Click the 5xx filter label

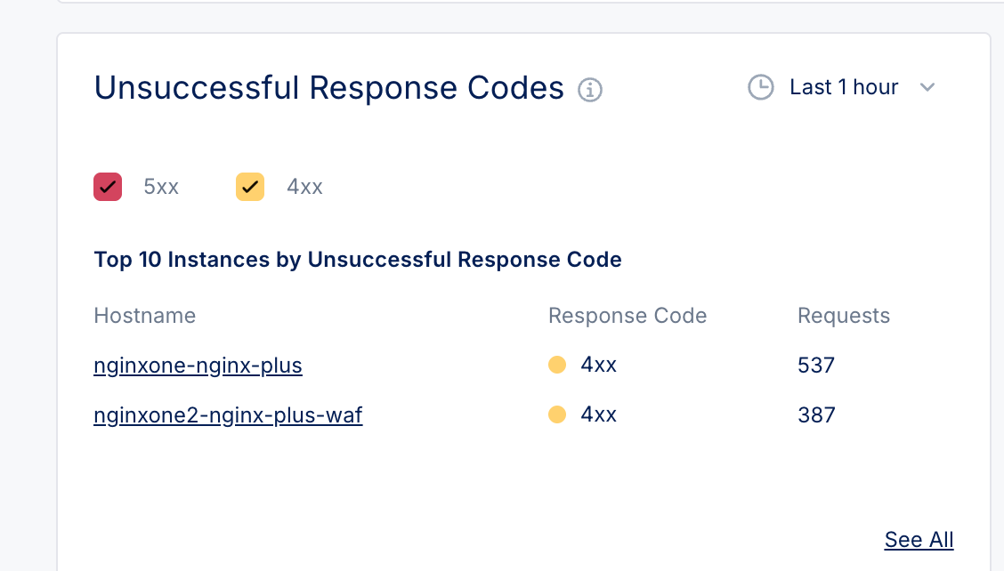pos(161,187)
